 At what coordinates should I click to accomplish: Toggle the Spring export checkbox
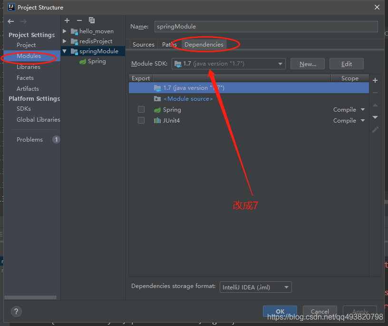(141, 110)
